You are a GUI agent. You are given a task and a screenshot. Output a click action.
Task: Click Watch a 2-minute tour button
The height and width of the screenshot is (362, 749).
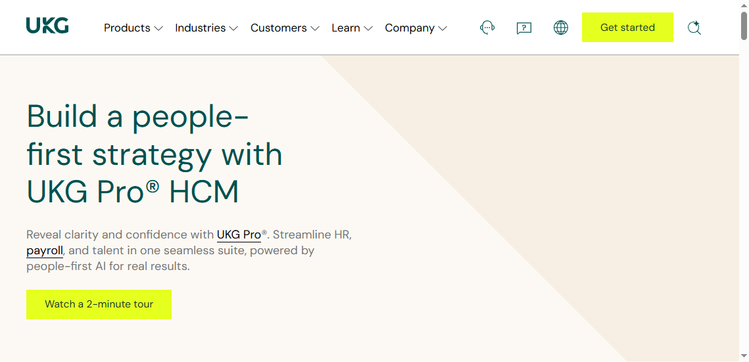coord(99,304)
